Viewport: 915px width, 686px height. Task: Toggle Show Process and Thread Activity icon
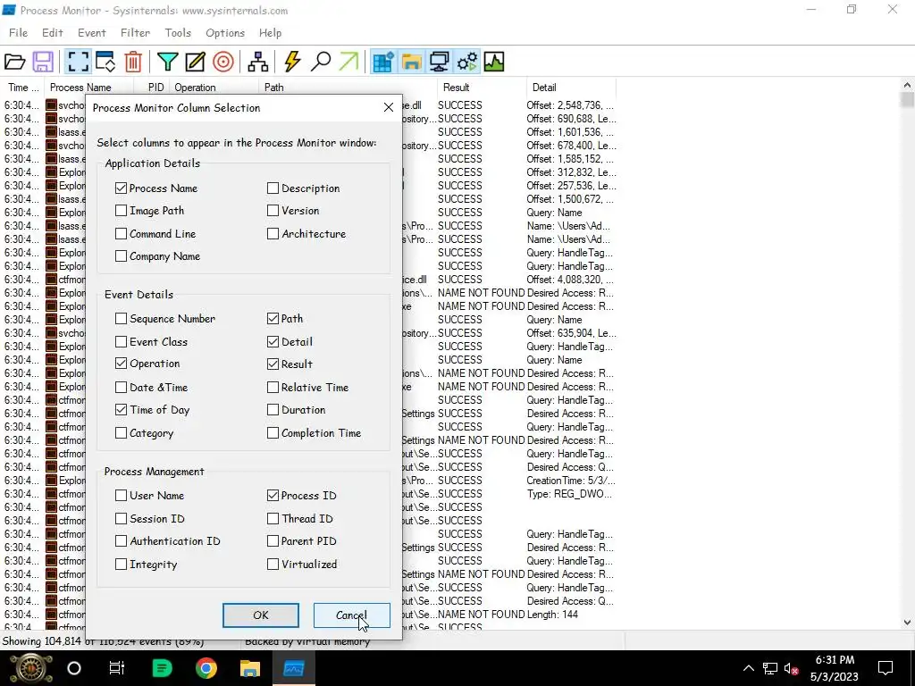click(x=466, y=62)
